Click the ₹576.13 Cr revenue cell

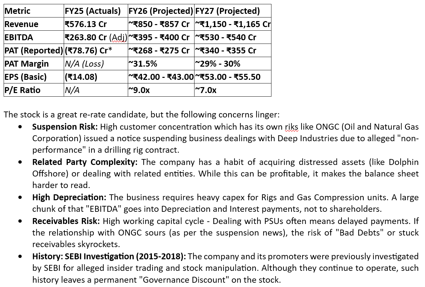[86, 24]
